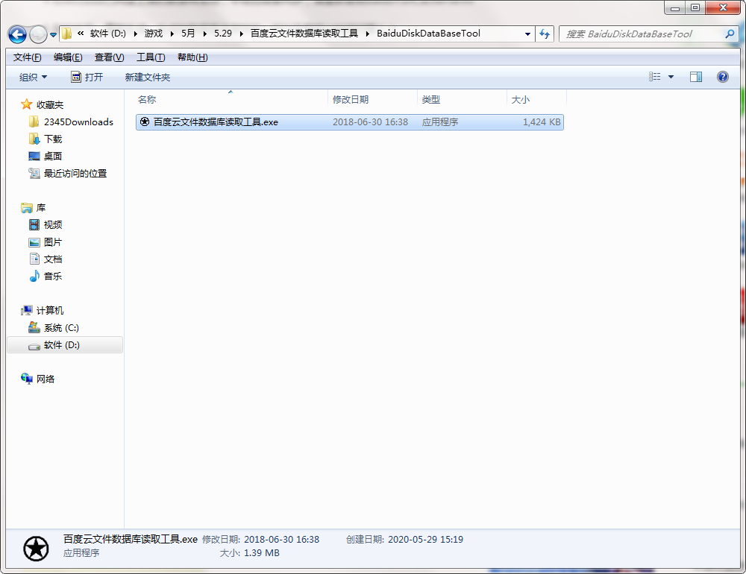The image size is (746, 574).
Task: Click the blue Help question mark icon
Action: click(x=723, y=77)
